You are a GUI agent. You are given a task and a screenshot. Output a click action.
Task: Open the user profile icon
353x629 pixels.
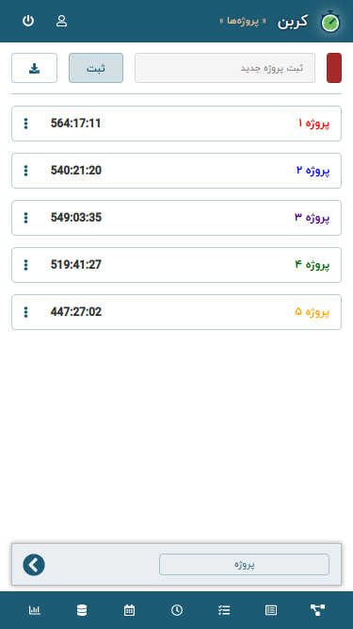click(x=61, y=21)
